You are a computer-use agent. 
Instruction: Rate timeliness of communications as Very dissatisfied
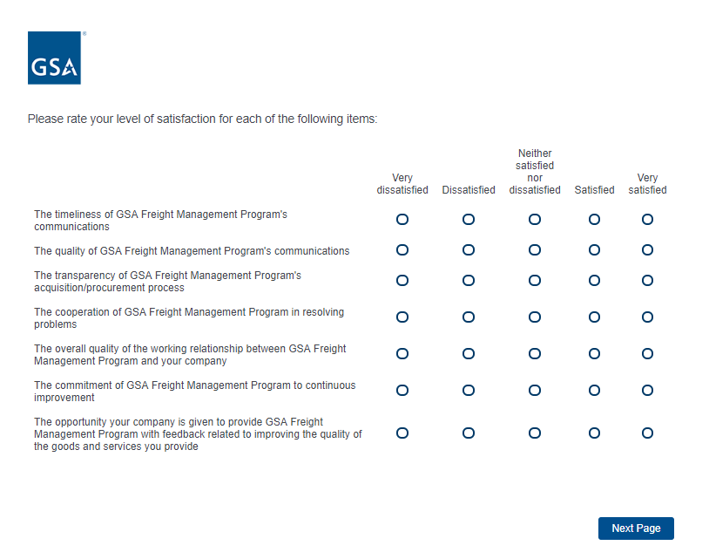coord(402,220)
